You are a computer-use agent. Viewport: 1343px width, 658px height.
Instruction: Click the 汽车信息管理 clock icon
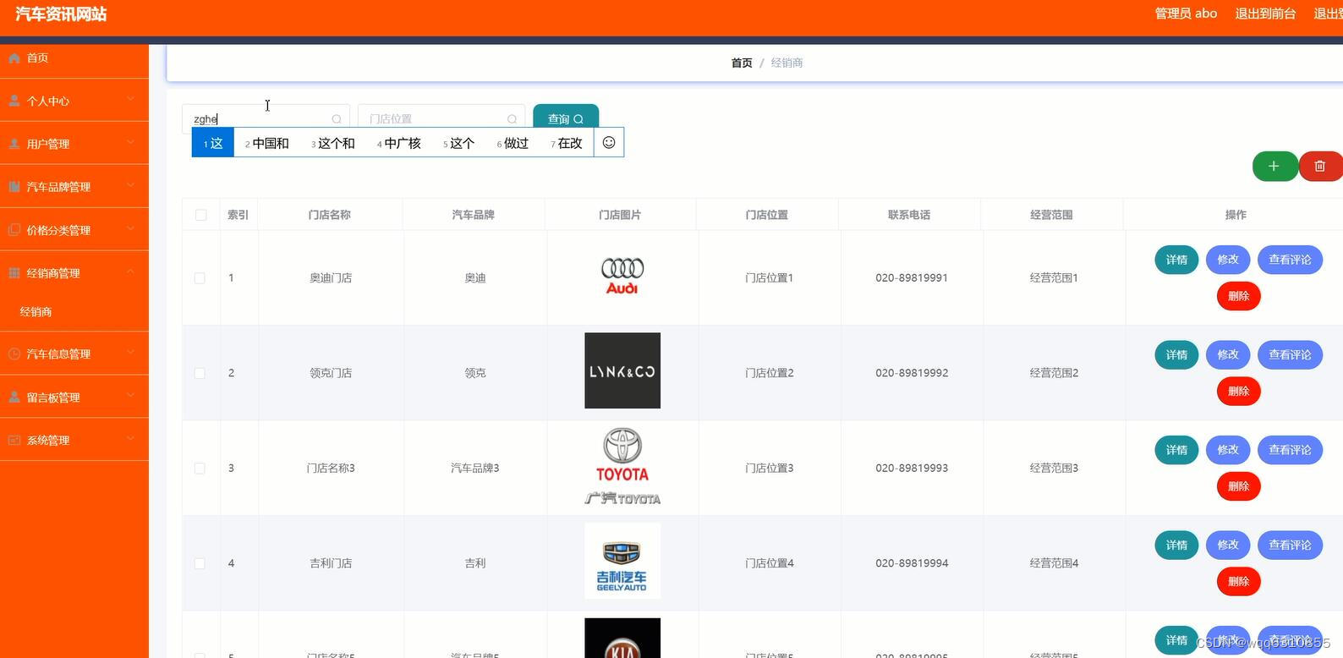click(14, 354)
